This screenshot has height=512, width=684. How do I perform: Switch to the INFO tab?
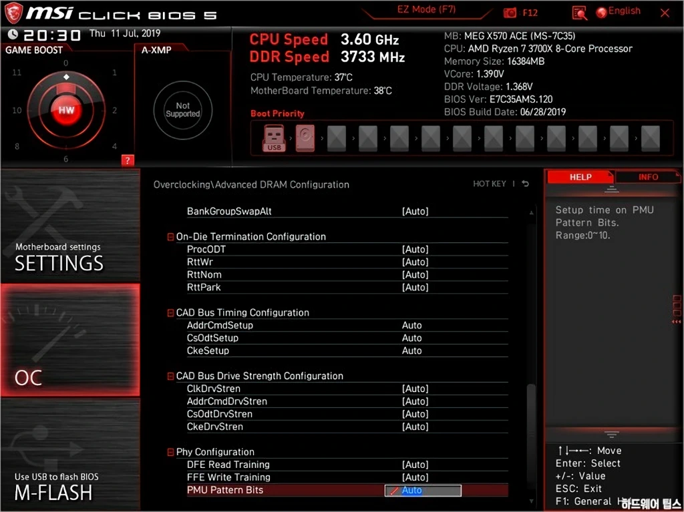[648, 177]
